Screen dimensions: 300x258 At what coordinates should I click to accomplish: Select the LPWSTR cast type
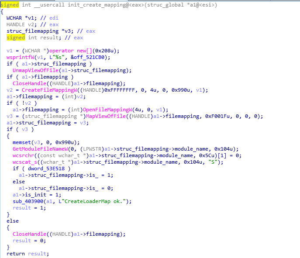pos(92,149)
